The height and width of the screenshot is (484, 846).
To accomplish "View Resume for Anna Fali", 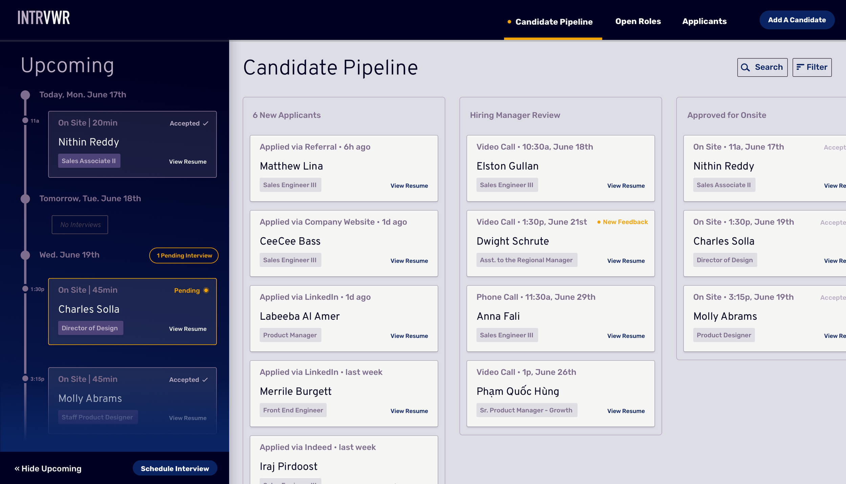I will [626, 336].
